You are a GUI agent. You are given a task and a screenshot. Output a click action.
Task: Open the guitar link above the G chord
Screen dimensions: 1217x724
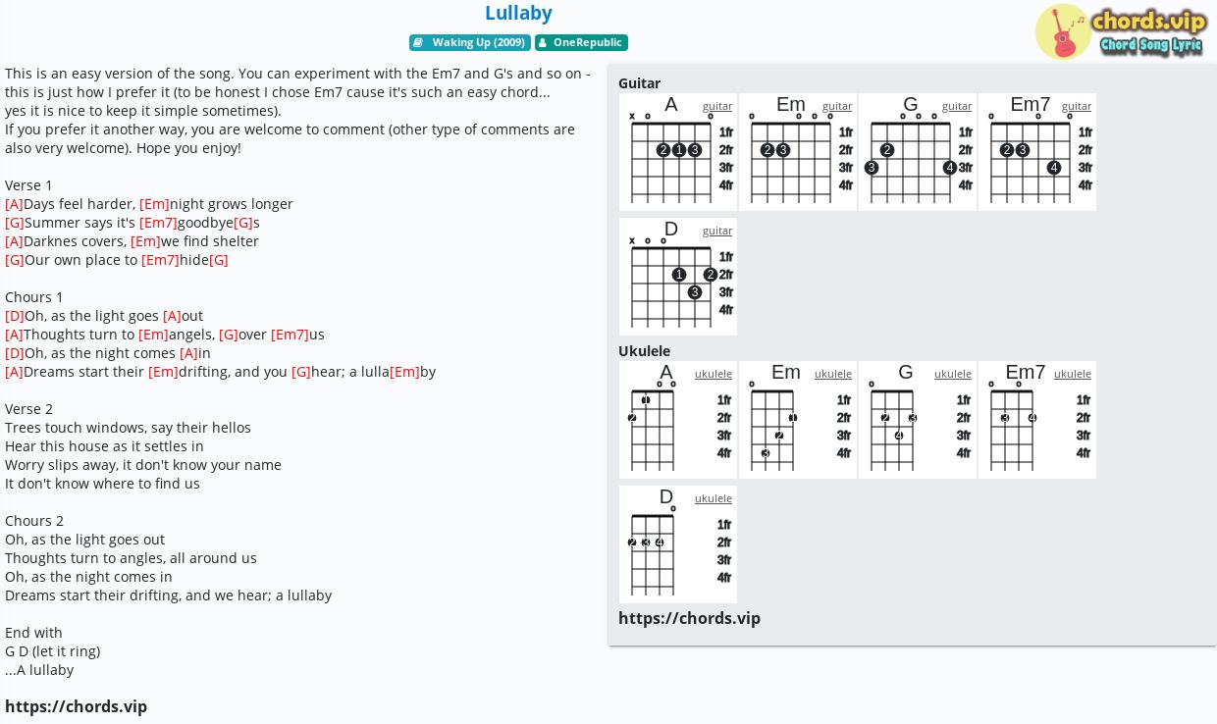(x=957, y=106)
